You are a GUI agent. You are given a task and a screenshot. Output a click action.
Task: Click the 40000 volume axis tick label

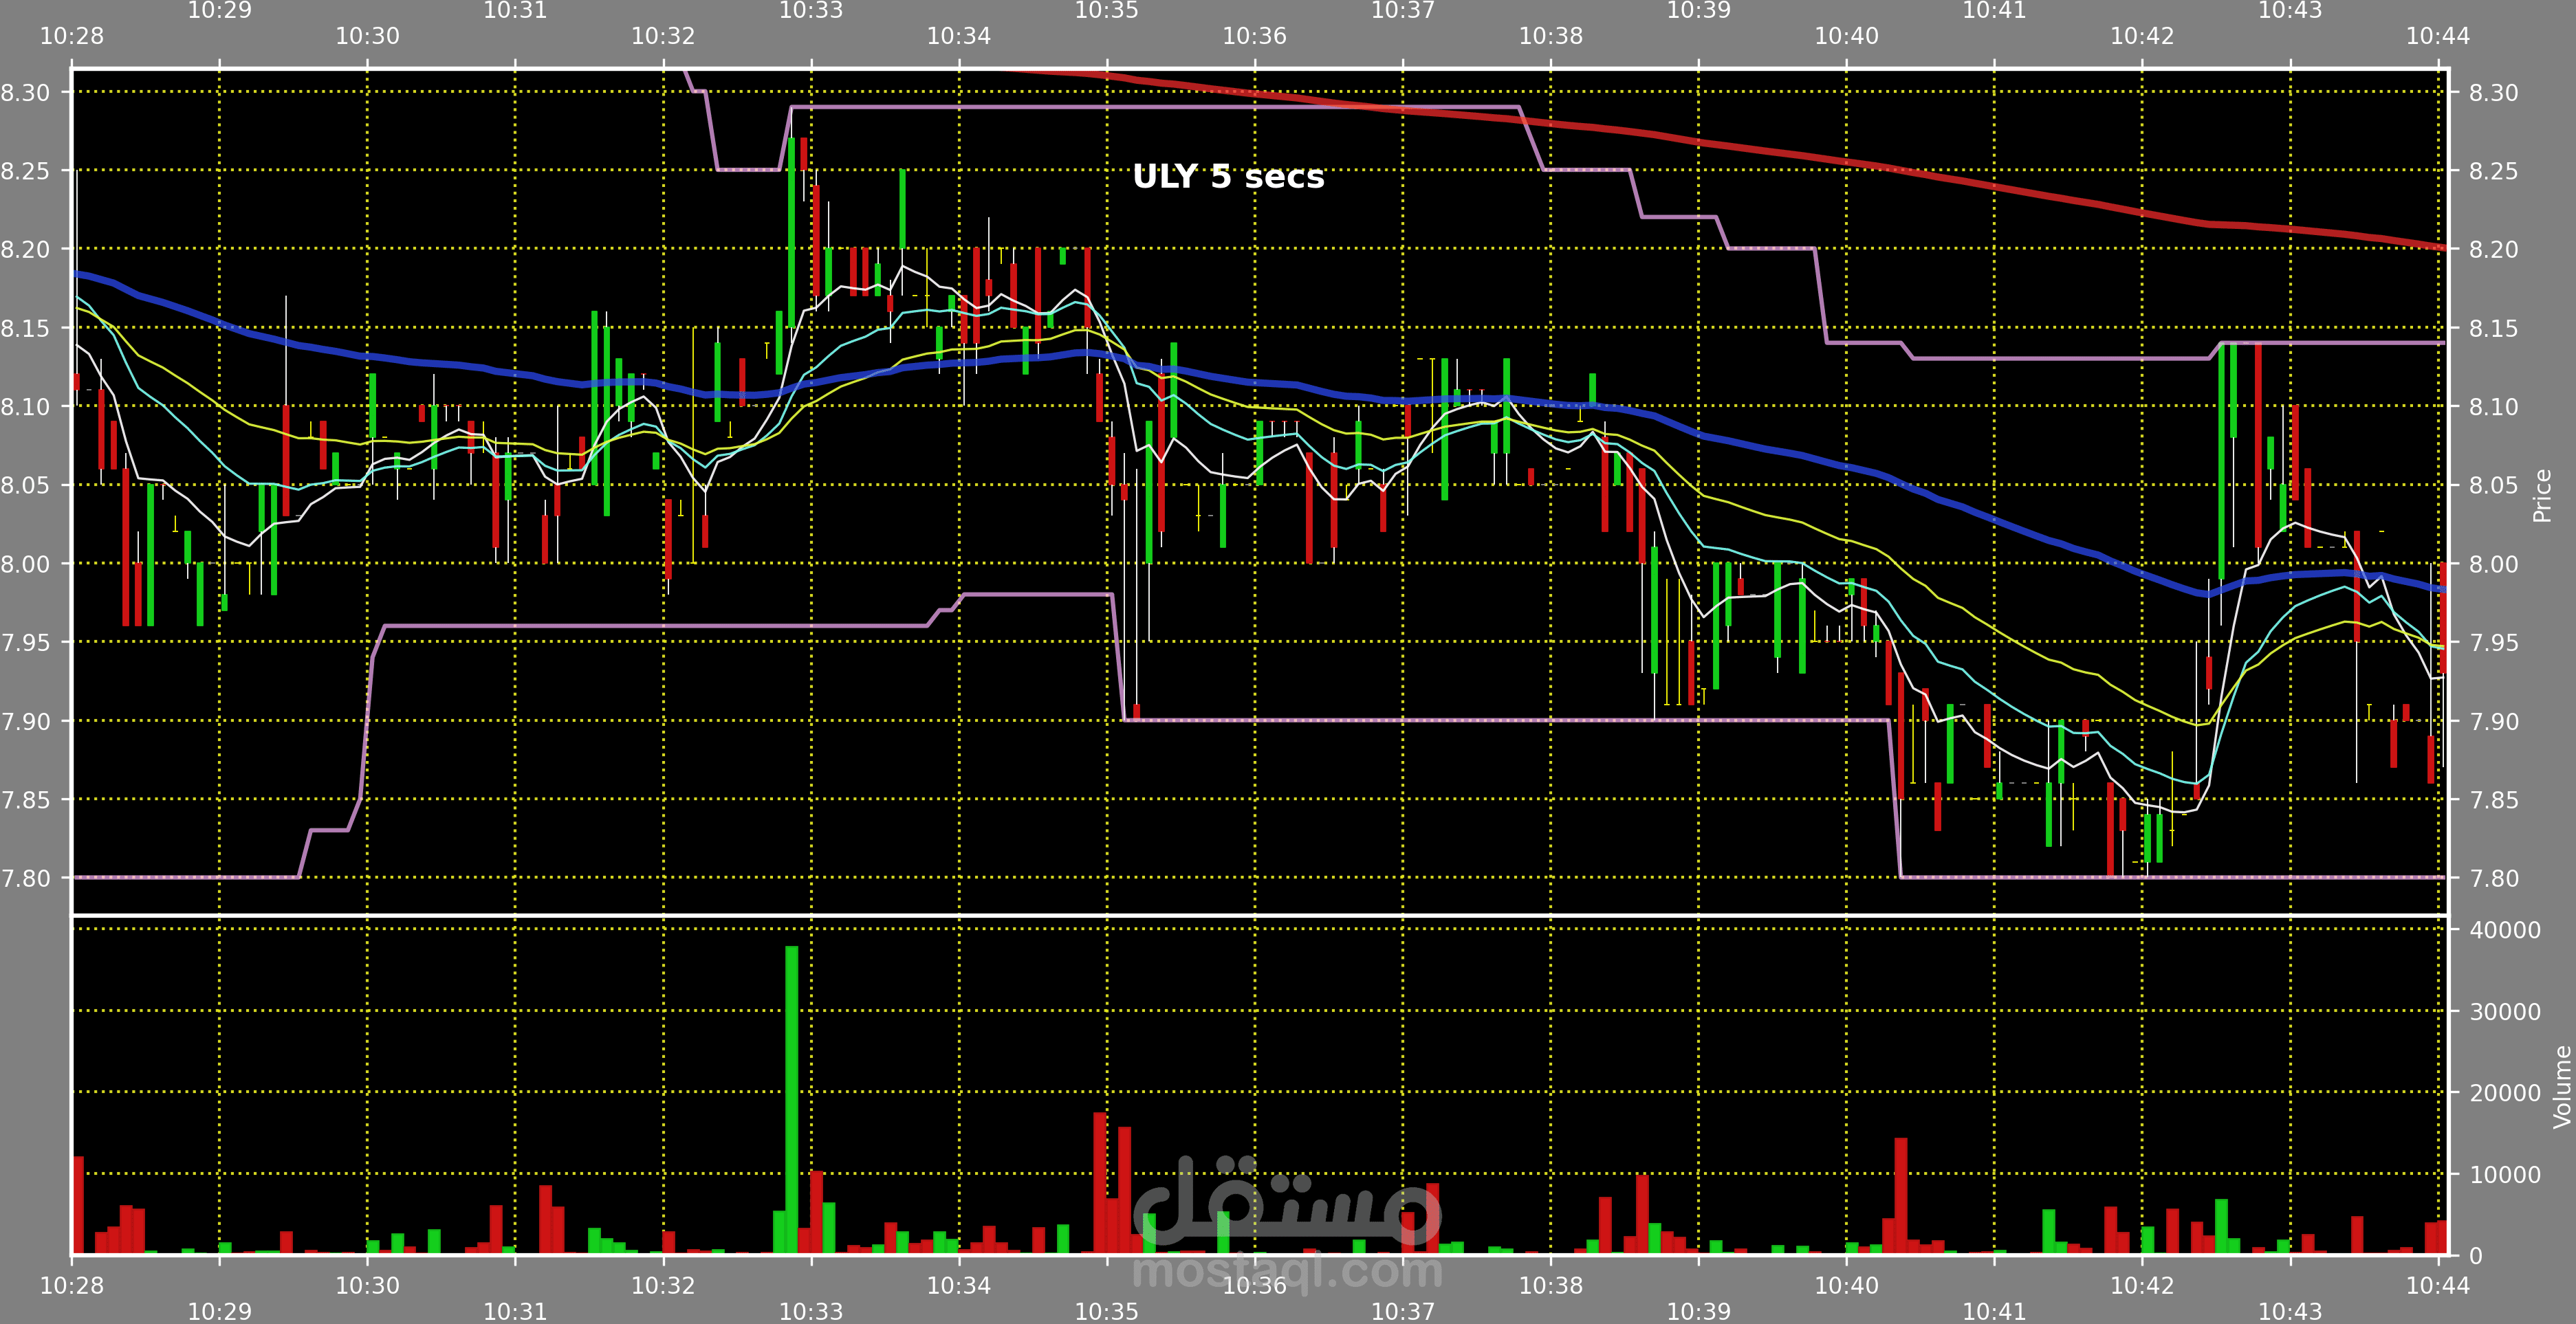tap(2504, 930)
